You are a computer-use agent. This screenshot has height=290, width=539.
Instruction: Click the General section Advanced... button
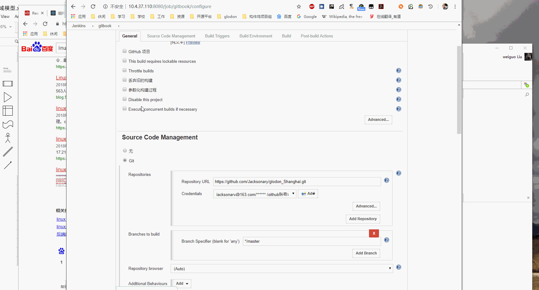point(378,120)
